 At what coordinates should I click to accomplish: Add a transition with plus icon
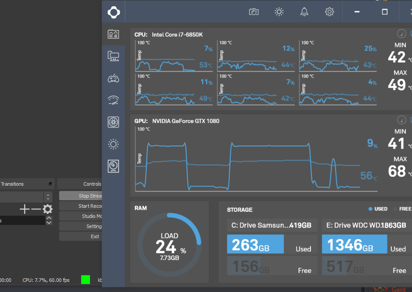tap(24, 209)
